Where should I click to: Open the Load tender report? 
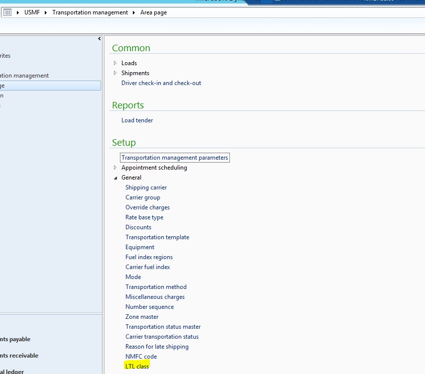(137, 120)
